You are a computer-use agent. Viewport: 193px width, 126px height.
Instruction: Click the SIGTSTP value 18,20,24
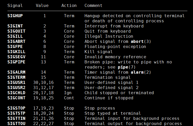pyautogui.click(x=43, y=113)
